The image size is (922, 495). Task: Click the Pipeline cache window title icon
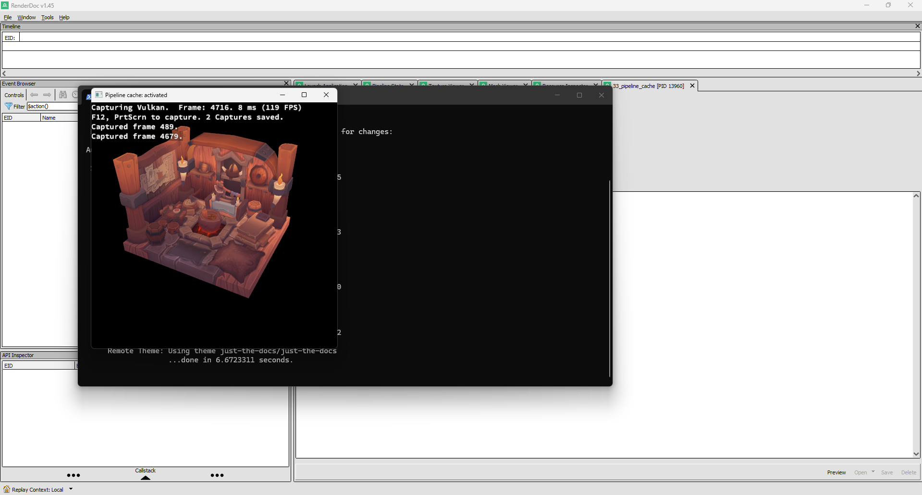[x=99, y=95]
